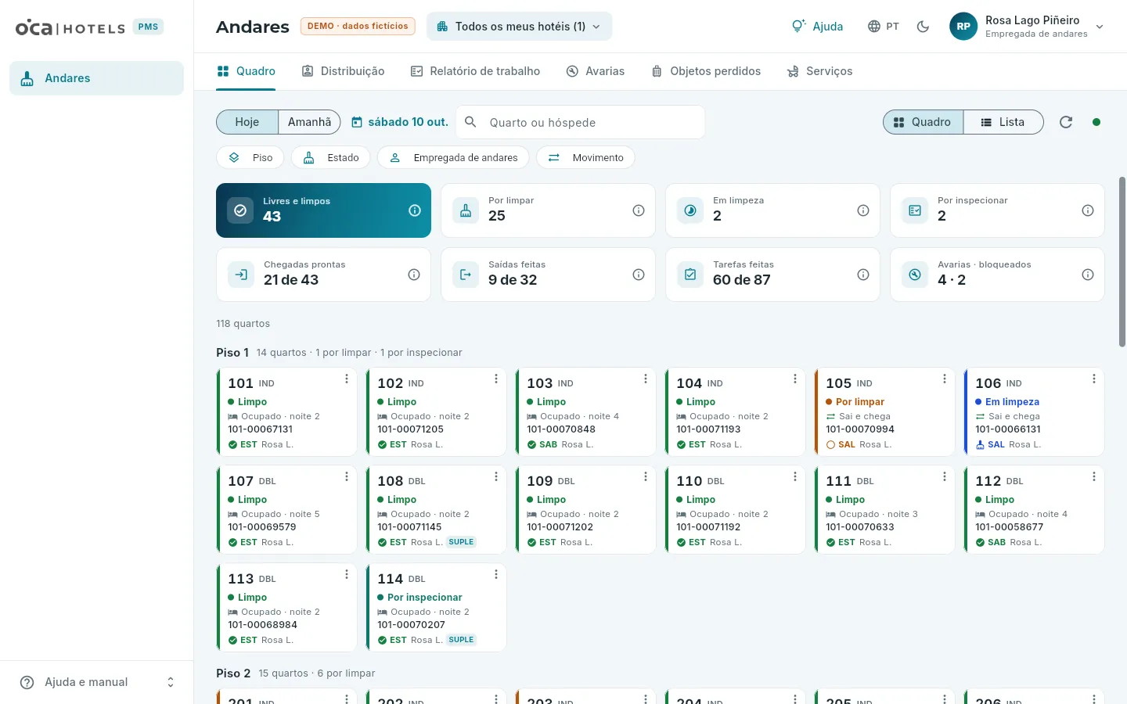Open the Distribuição tab
The width and height of the screenshot is (1127, 704).
[343, 71]
